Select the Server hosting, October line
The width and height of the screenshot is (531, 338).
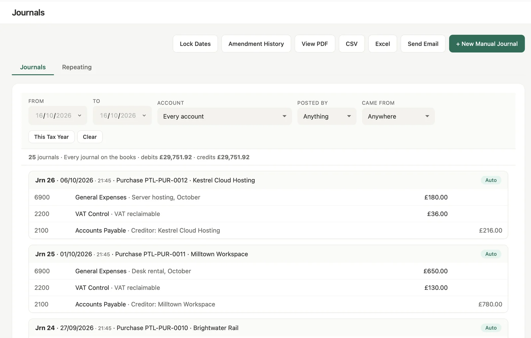point(268,197)
